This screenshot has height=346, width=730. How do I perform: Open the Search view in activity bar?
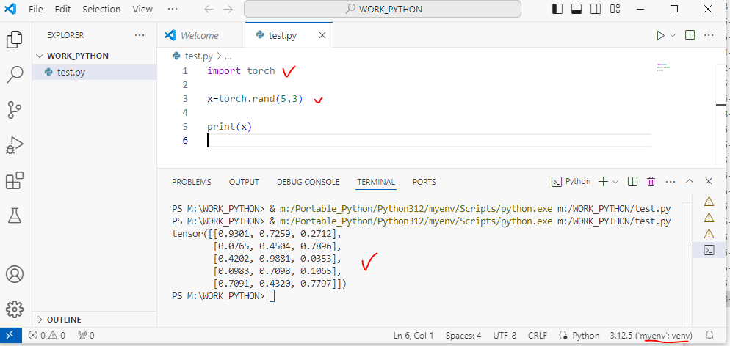[15, 75]
